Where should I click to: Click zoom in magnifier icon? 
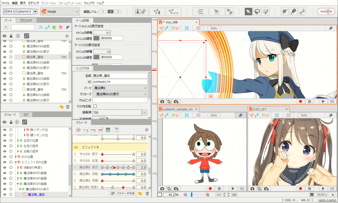tap(207, 195)
